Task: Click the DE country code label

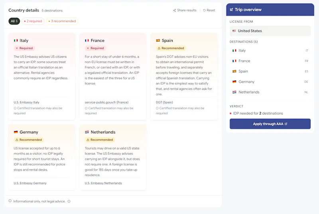Action: pos(306,82)
